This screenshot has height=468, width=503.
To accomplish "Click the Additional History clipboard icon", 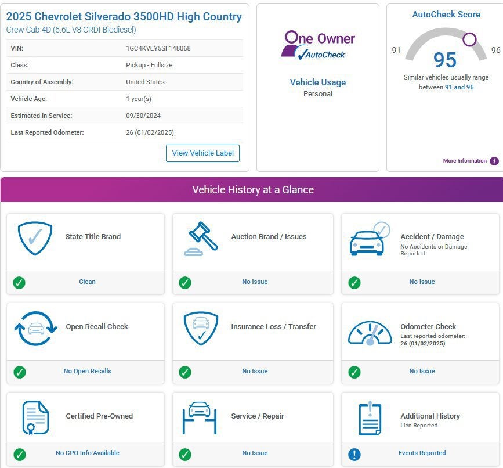I will pyautogui.click(x=370, y=417).
